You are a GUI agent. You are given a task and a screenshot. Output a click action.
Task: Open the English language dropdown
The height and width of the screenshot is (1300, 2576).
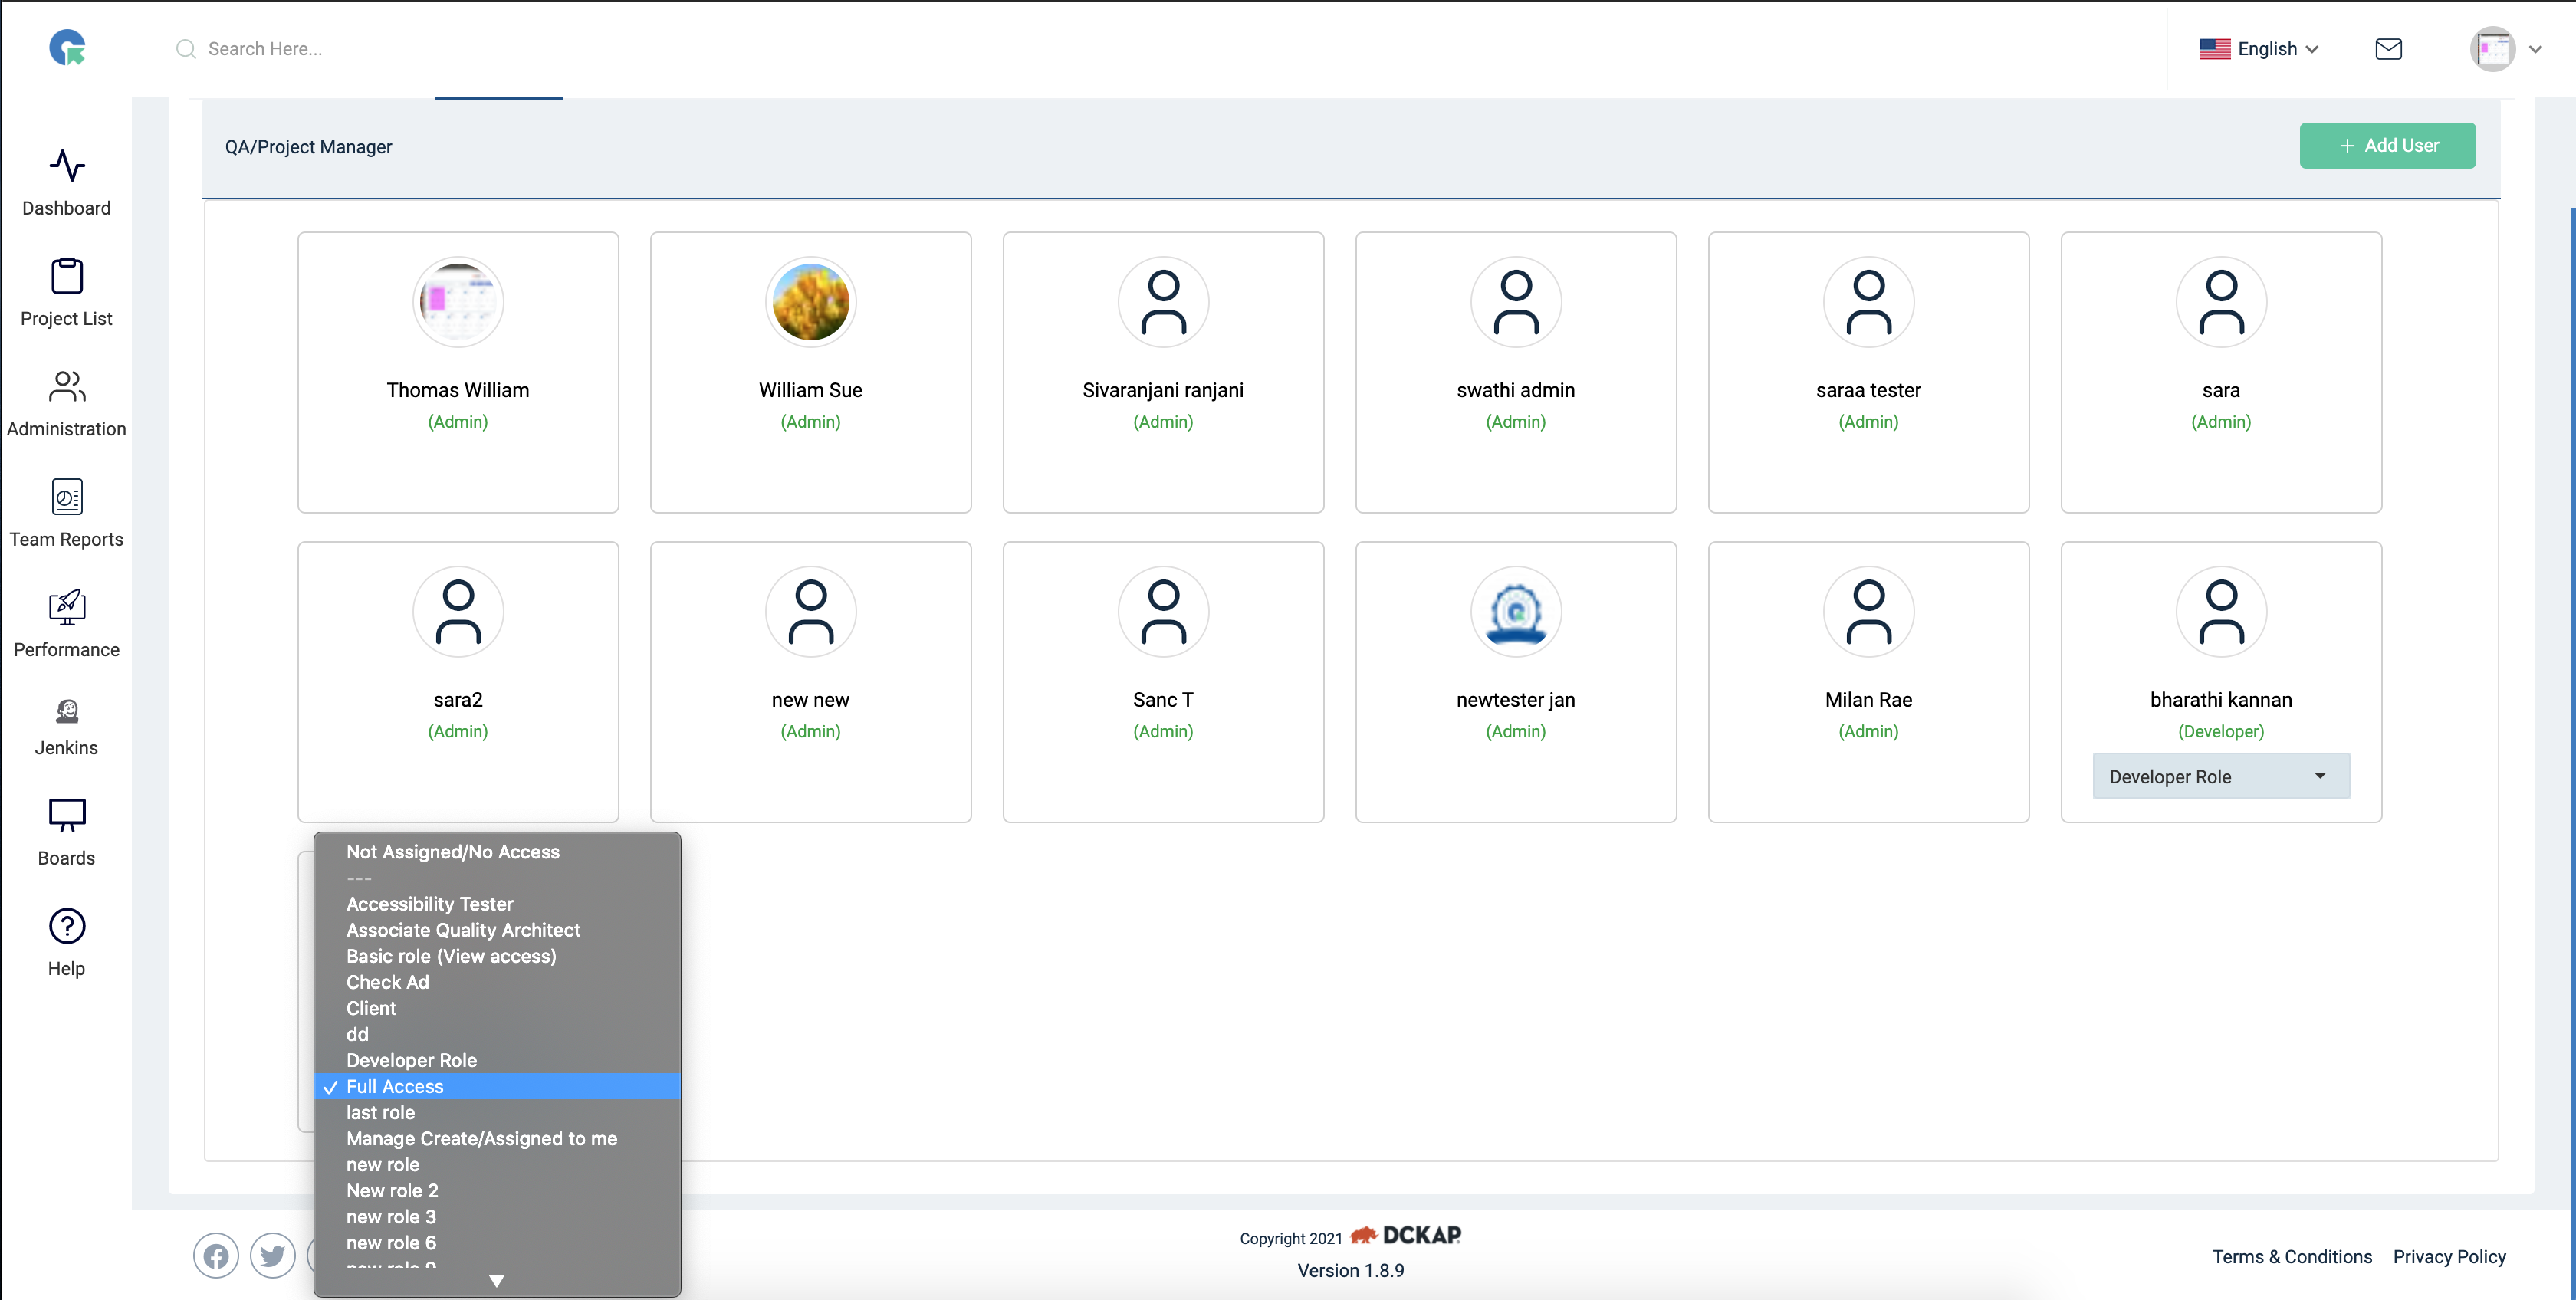coord(2259,49)
